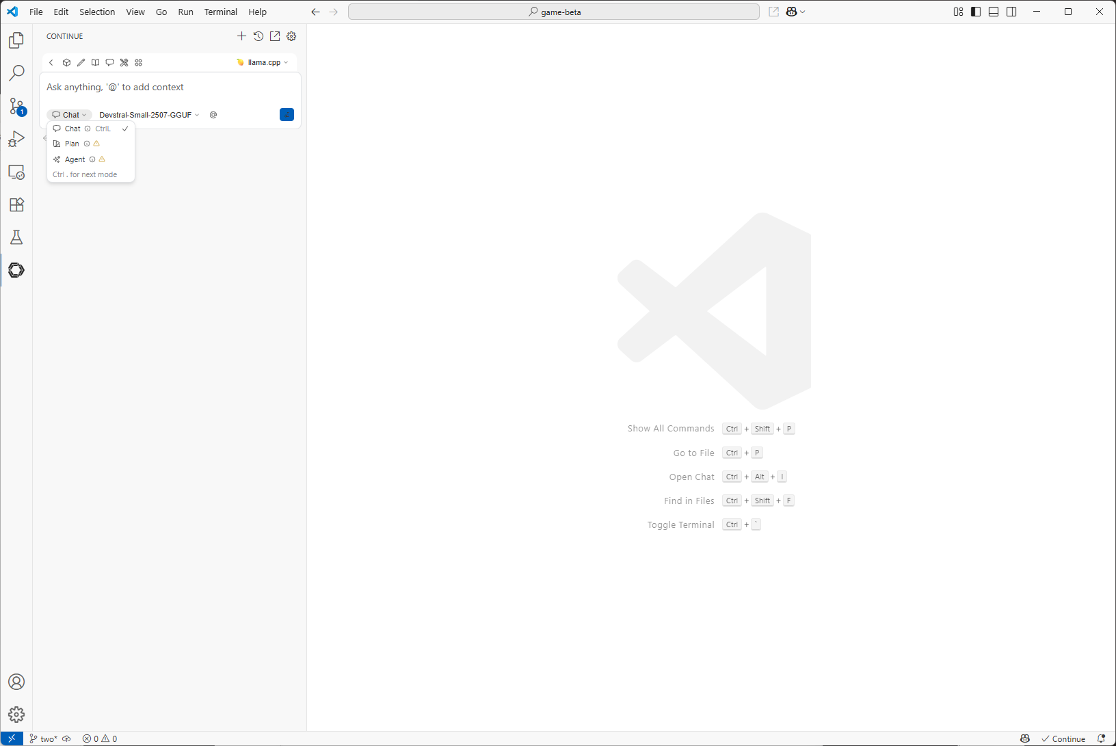View Continue session history
The width and height of the screenshot is (1116, 746).
pos(258,36)
